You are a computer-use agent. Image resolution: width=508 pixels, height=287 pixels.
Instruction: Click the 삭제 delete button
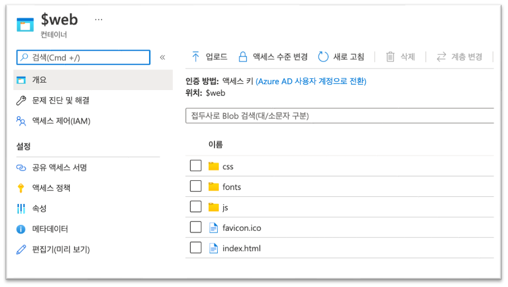pyautogui.click(x=400, y=57)
